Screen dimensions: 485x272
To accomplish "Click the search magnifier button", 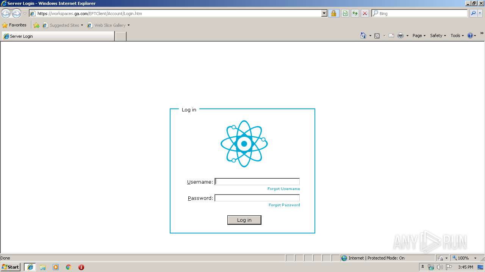I will (473, 14).
